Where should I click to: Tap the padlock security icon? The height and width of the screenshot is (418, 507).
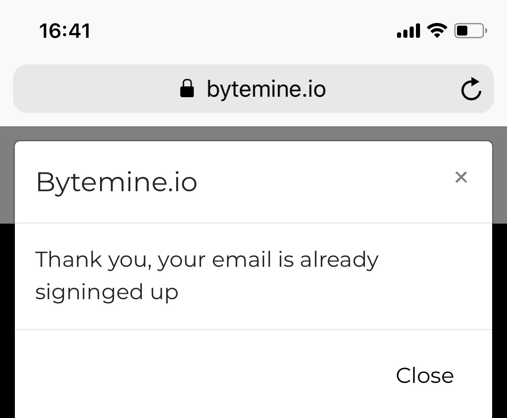(187, 89)
